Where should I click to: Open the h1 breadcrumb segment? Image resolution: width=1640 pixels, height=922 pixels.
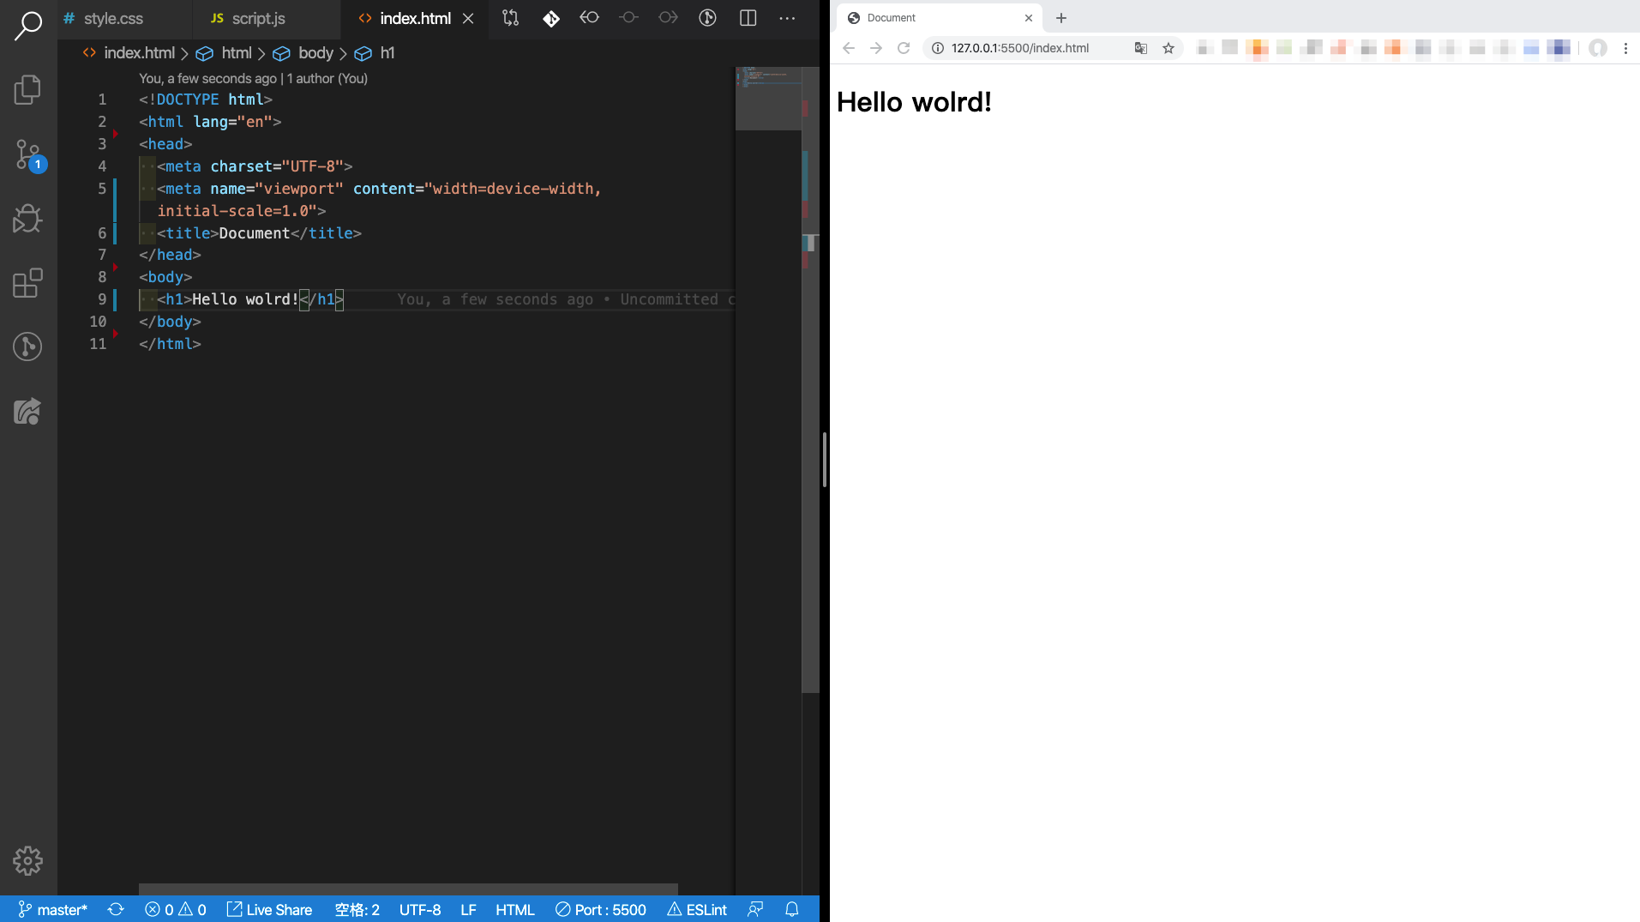(x=387, y=53)
